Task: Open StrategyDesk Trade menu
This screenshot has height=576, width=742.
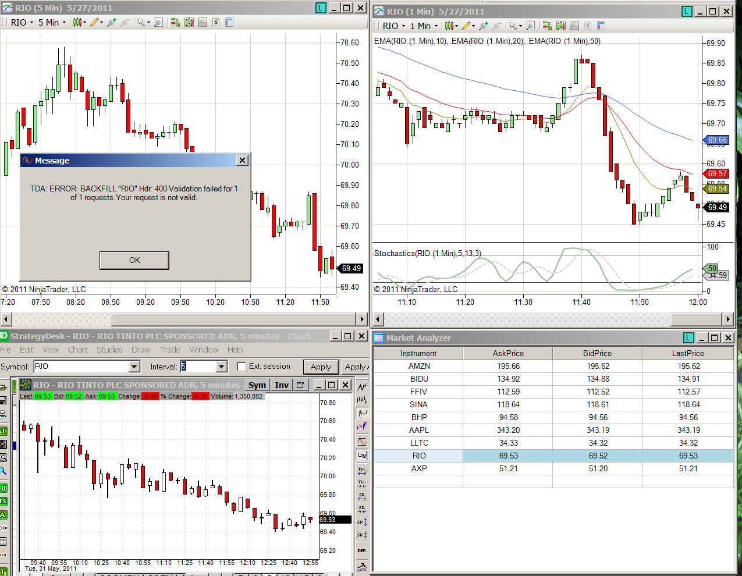Action: pyautogui.click(x=170, y=350)
